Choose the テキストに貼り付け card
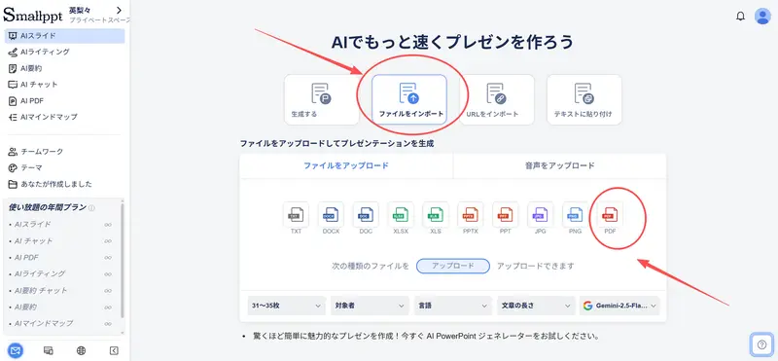The height and width of the screenshot is (361, 778). (584, 100)
